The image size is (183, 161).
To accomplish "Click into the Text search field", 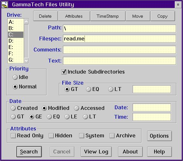I will click(119, 61).
